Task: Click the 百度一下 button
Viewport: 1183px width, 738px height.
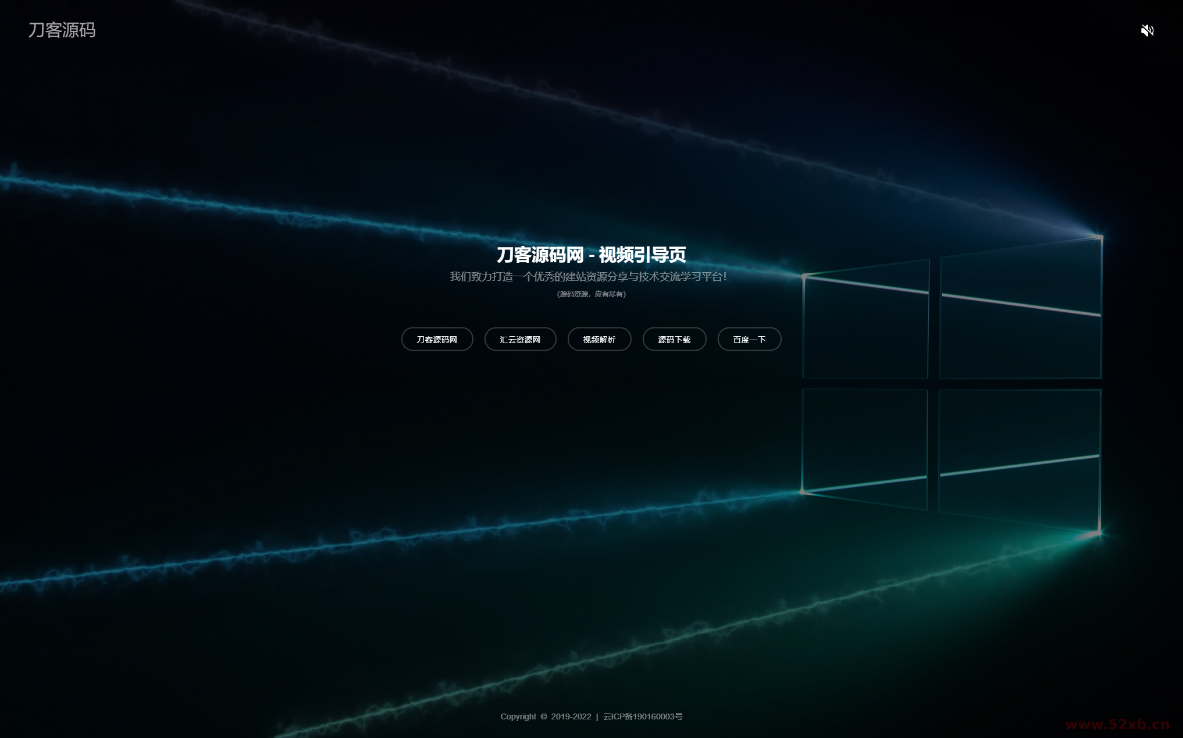Action: (749, 339)
